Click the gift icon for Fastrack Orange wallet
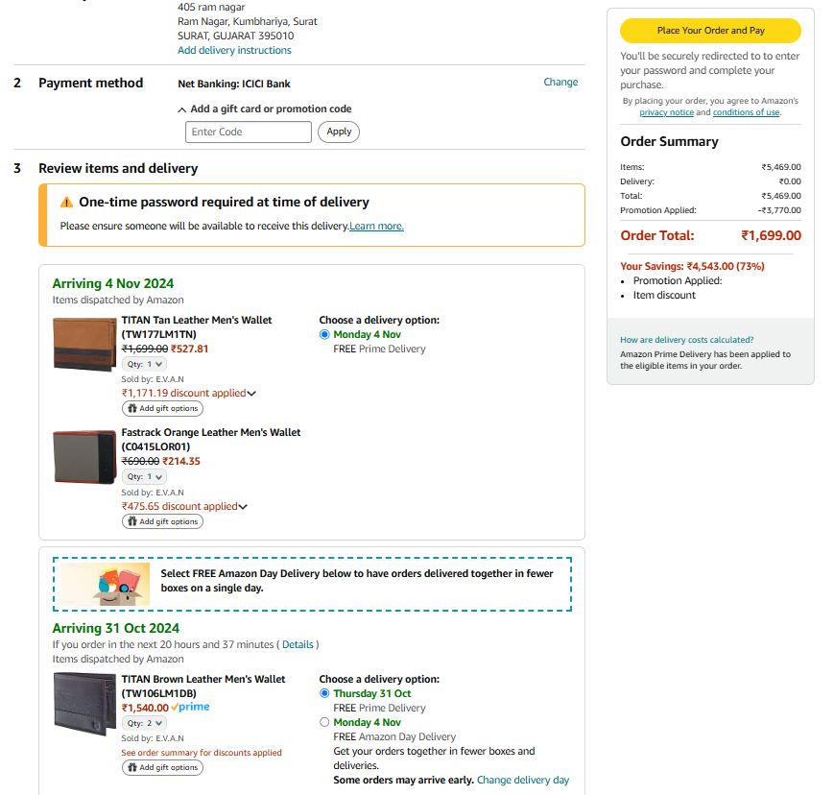Viewport: 834px width, 795px height. (x=132, y=521)
